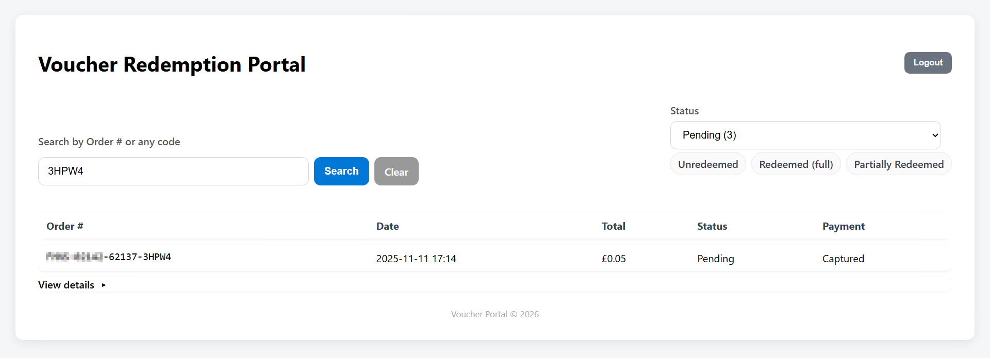990x358 pixels.
Task: Click the Voucher Redemption Portal heading
Action: click(172, 65)
